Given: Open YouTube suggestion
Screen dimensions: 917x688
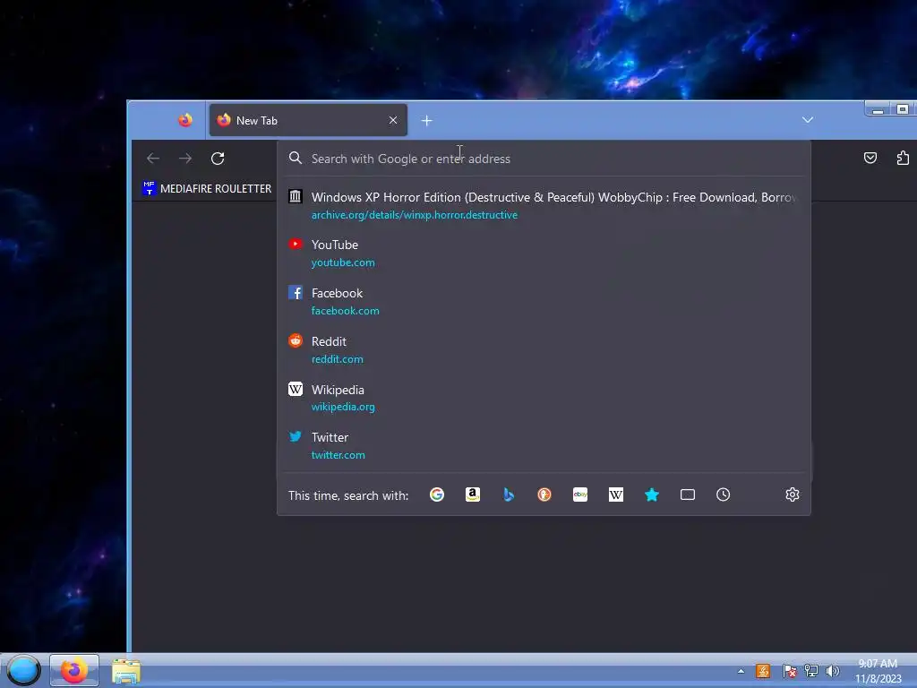Looking at the screenshot, I should (x=544, y=254).
